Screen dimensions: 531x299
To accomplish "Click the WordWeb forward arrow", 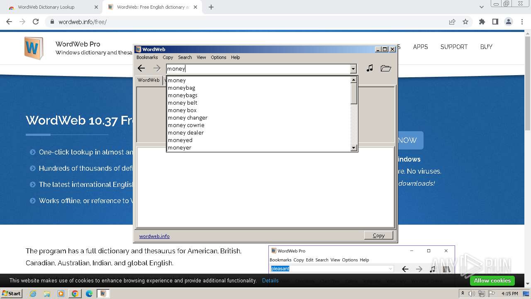I will pyautogui.click(x=157, y=68).
